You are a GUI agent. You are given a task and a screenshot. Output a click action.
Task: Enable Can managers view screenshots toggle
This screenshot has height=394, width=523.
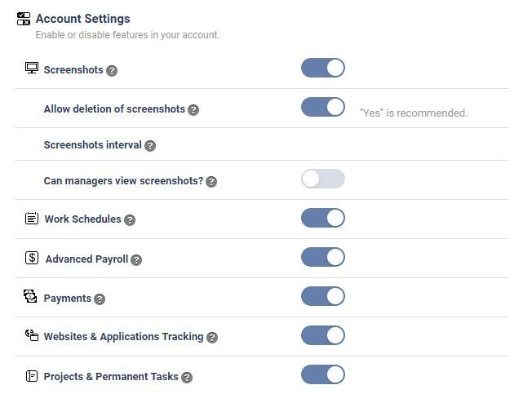point(323,179)
